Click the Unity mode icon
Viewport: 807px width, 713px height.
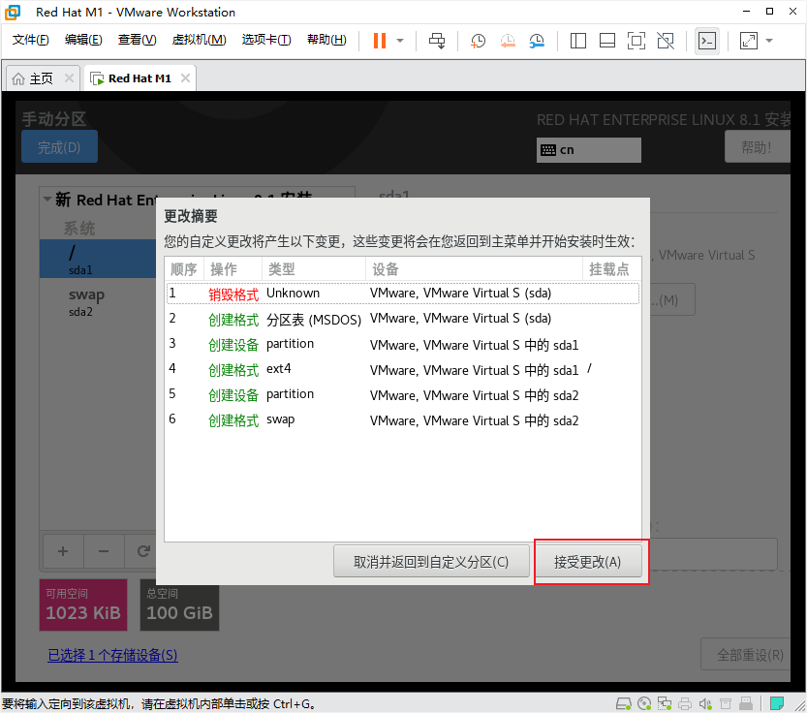click(666, 41)
